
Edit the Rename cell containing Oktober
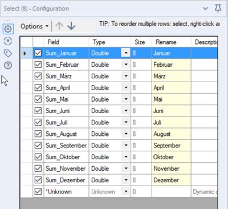click(172, 157)
